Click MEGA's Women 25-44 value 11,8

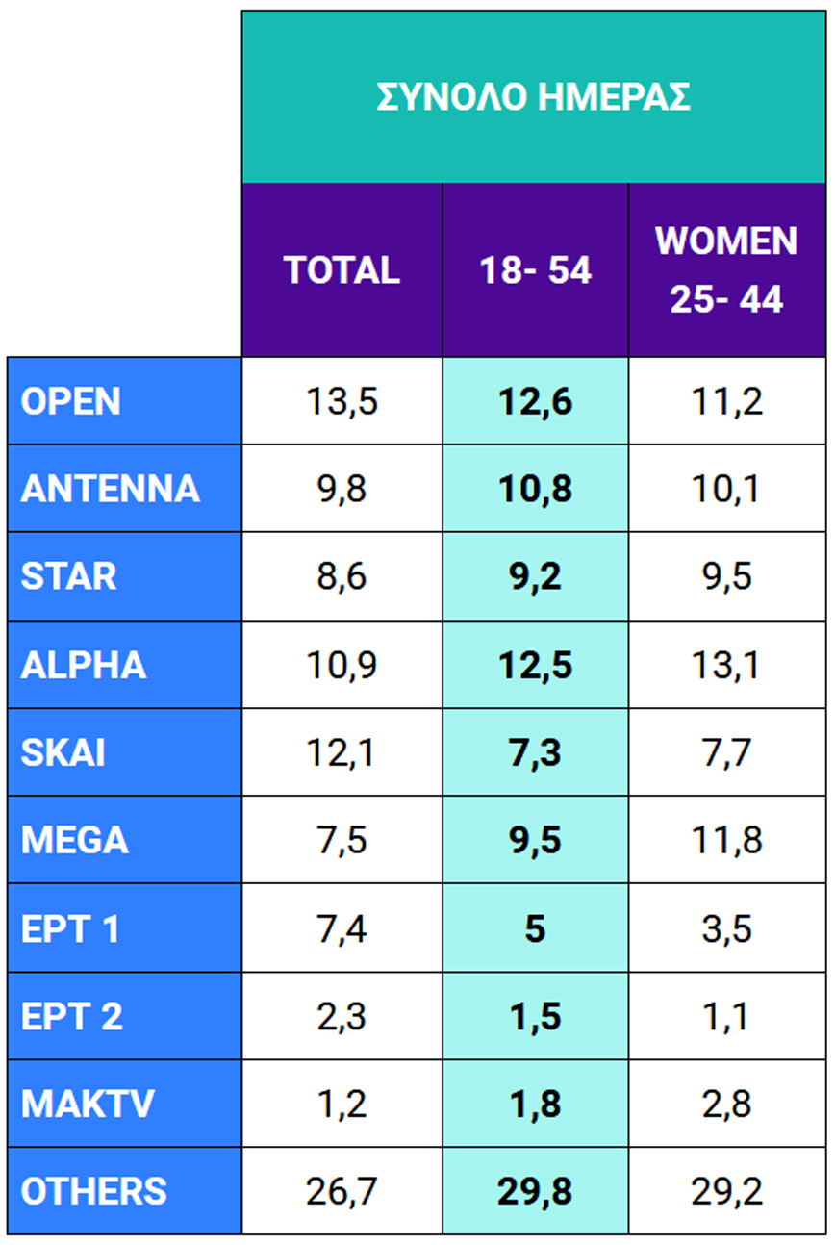coord(726,840)
